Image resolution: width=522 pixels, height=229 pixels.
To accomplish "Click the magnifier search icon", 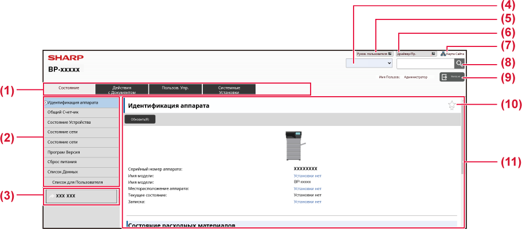I will click(x=459, y=64).
